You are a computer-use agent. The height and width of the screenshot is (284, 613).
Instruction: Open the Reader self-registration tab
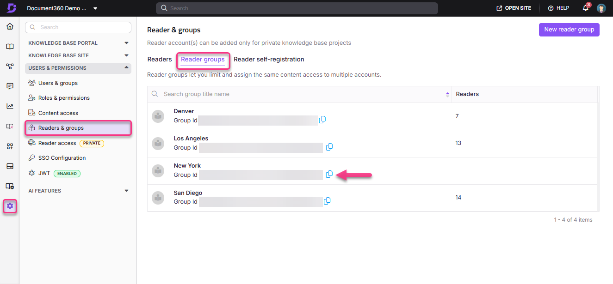[x=269, y=59]
